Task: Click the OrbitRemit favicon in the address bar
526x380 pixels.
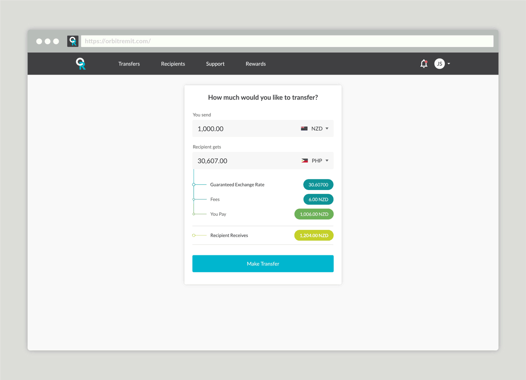Action: pos(72,41)
